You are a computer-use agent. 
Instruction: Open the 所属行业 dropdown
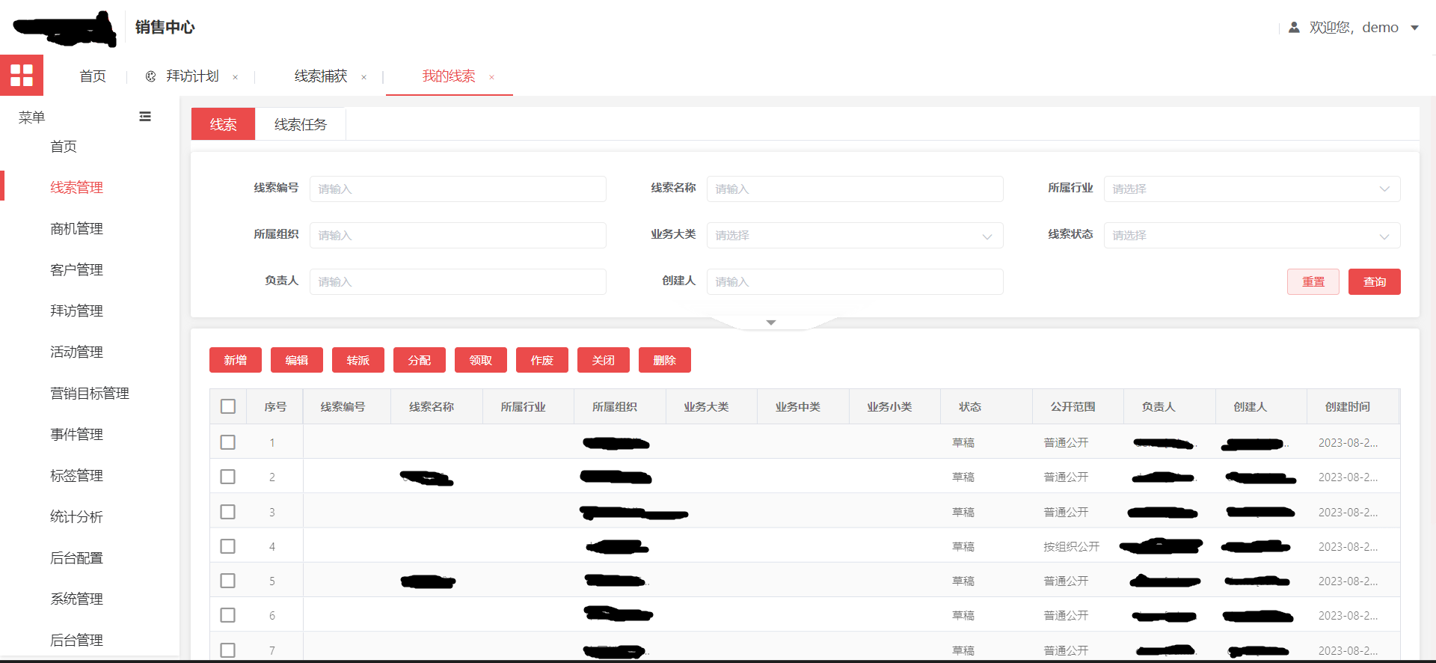1252,189
